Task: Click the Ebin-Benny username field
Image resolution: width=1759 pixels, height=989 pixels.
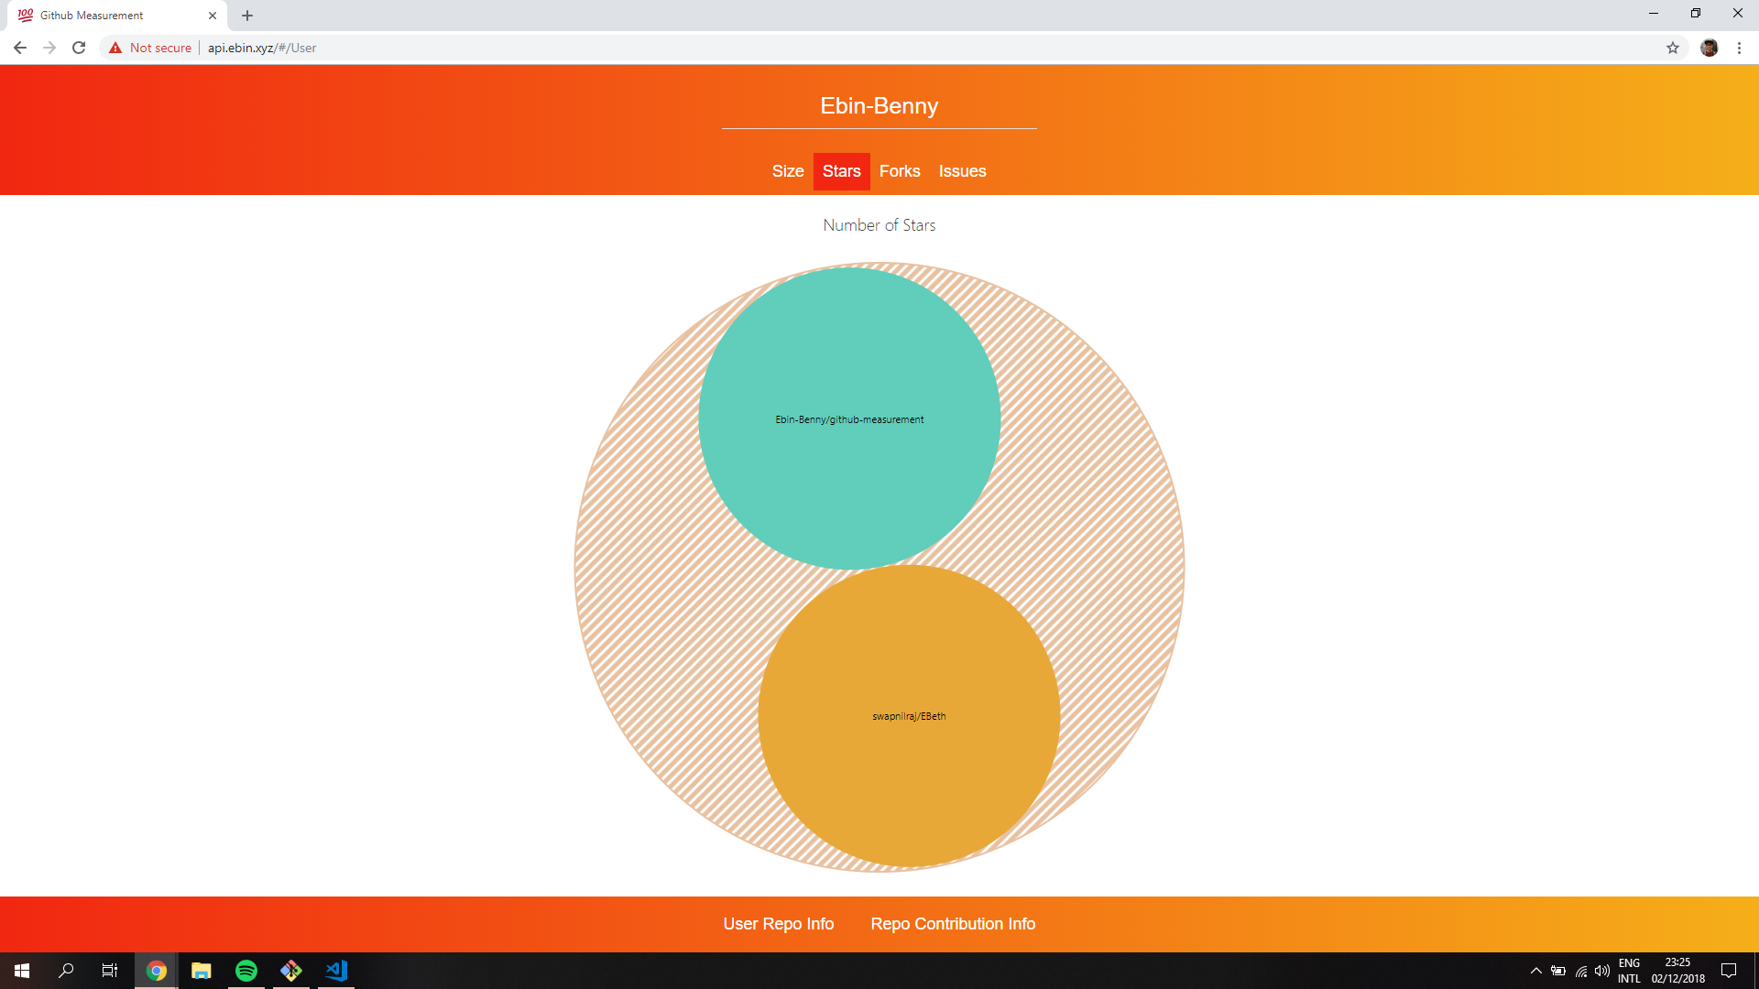Action: point(879,106)
